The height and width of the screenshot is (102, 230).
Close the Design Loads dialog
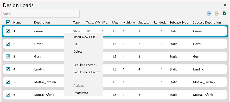coord(225,5)
